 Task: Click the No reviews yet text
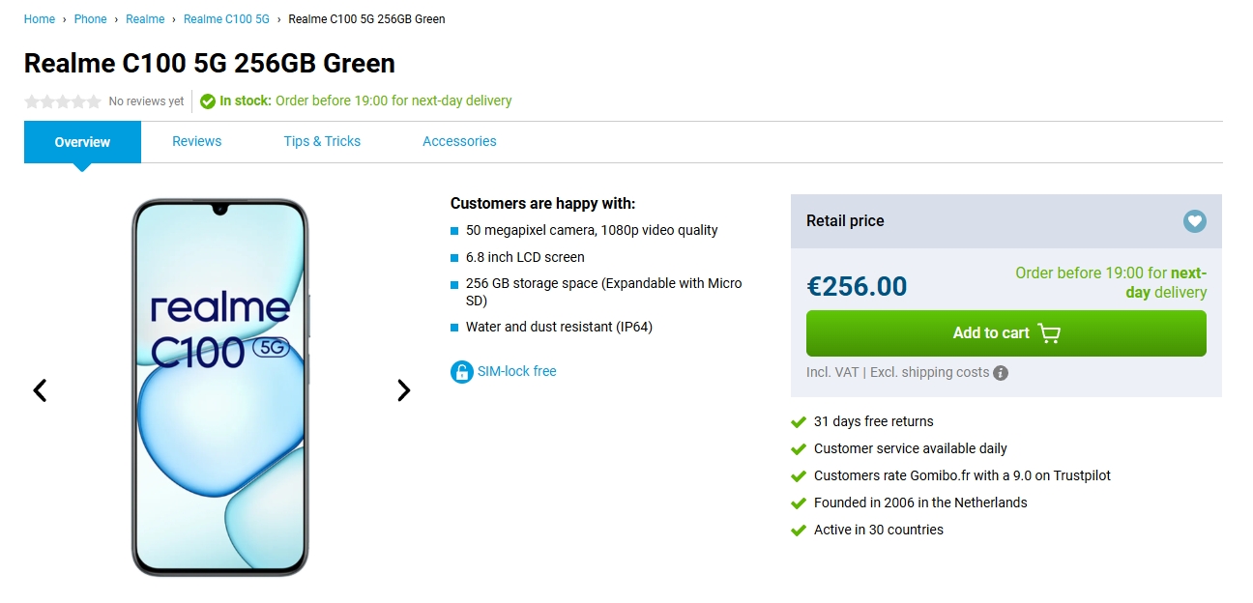(146, 101)
